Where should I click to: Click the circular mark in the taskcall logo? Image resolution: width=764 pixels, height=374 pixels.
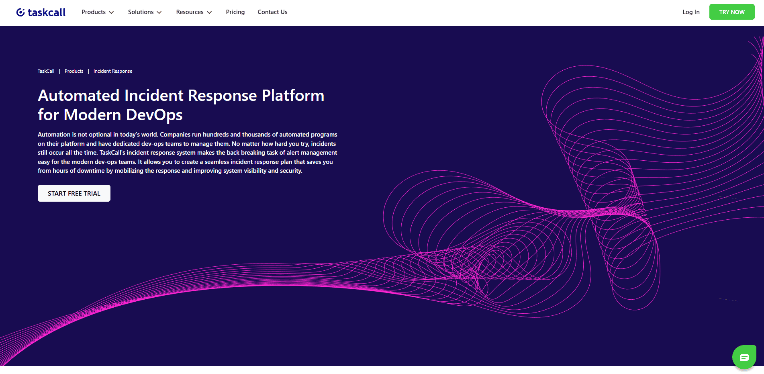point(20,12)
